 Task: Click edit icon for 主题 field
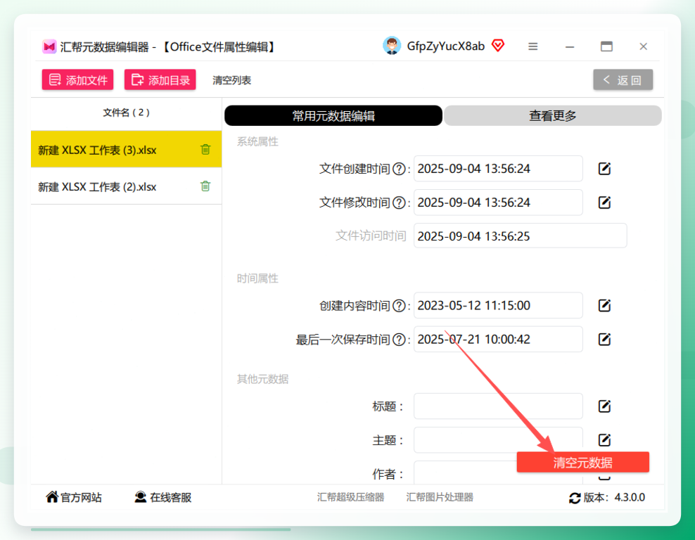point(604,440)
